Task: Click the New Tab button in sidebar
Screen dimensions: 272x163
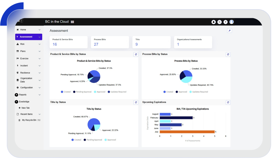Action: [26, 108]
